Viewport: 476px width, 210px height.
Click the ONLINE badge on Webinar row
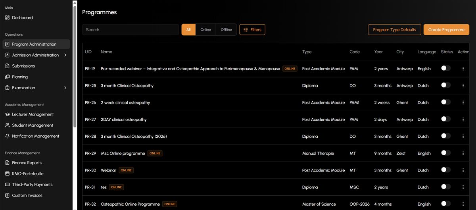(x=126, y=170)
